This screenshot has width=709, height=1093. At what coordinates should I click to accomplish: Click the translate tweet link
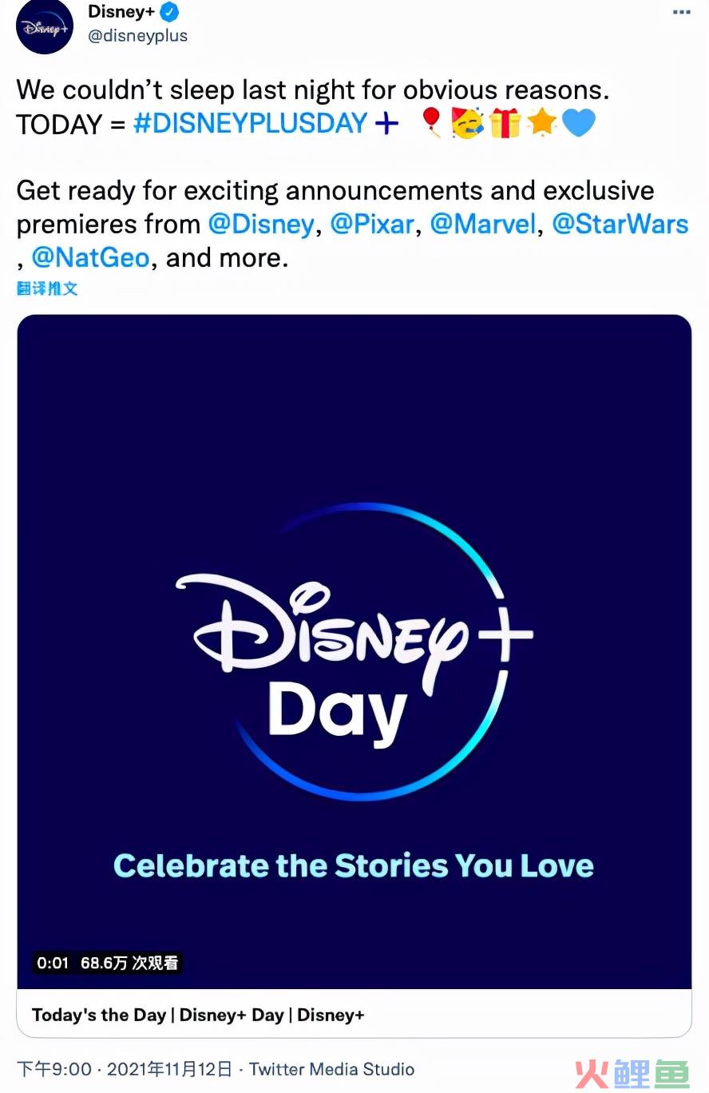tap(47, 288)
